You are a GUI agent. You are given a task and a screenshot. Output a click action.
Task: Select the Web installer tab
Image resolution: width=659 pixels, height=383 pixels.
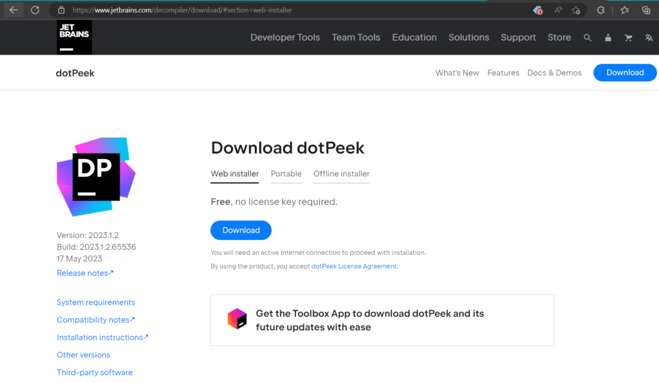234,174
